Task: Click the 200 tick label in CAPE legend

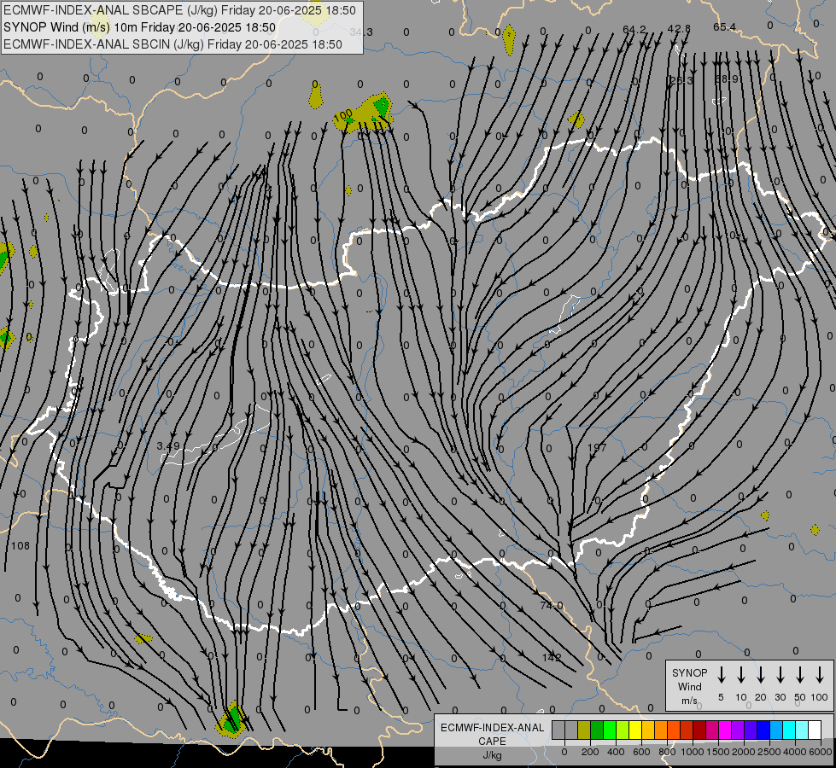Action: coord(590,752)
